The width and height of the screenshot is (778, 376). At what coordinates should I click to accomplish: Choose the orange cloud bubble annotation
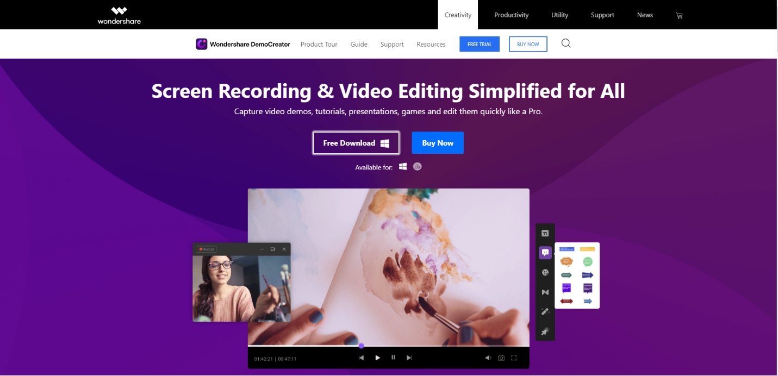click(x=567, y=261)
